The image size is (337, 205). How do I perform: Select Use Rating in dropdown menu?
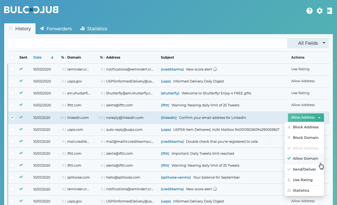tap(304, 180)
